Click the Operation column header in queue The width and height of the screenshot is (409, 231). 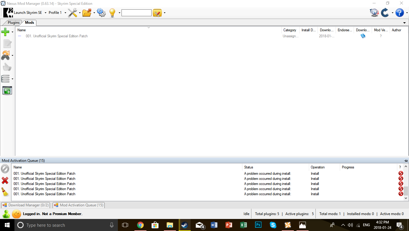(325, 167)
